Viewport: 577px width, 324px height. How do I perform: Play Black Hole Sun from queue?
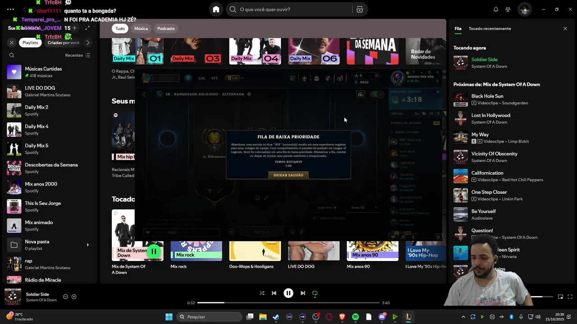tap(509, 99)
